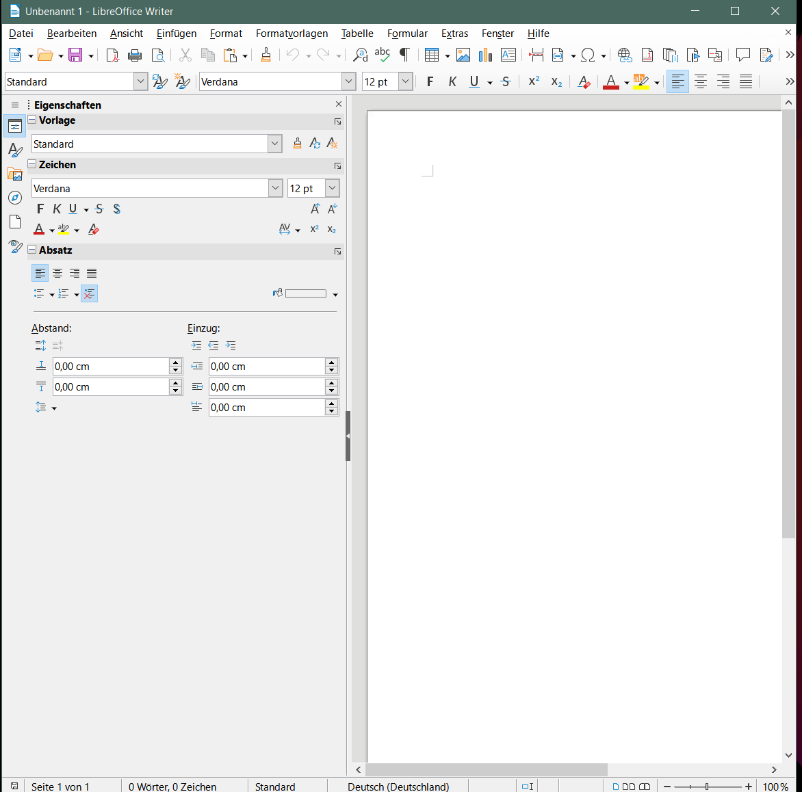Apply red font color in toolbar
Image resolution: width=802 pixels, height=792 pixels.
click(x=610, y=82)
